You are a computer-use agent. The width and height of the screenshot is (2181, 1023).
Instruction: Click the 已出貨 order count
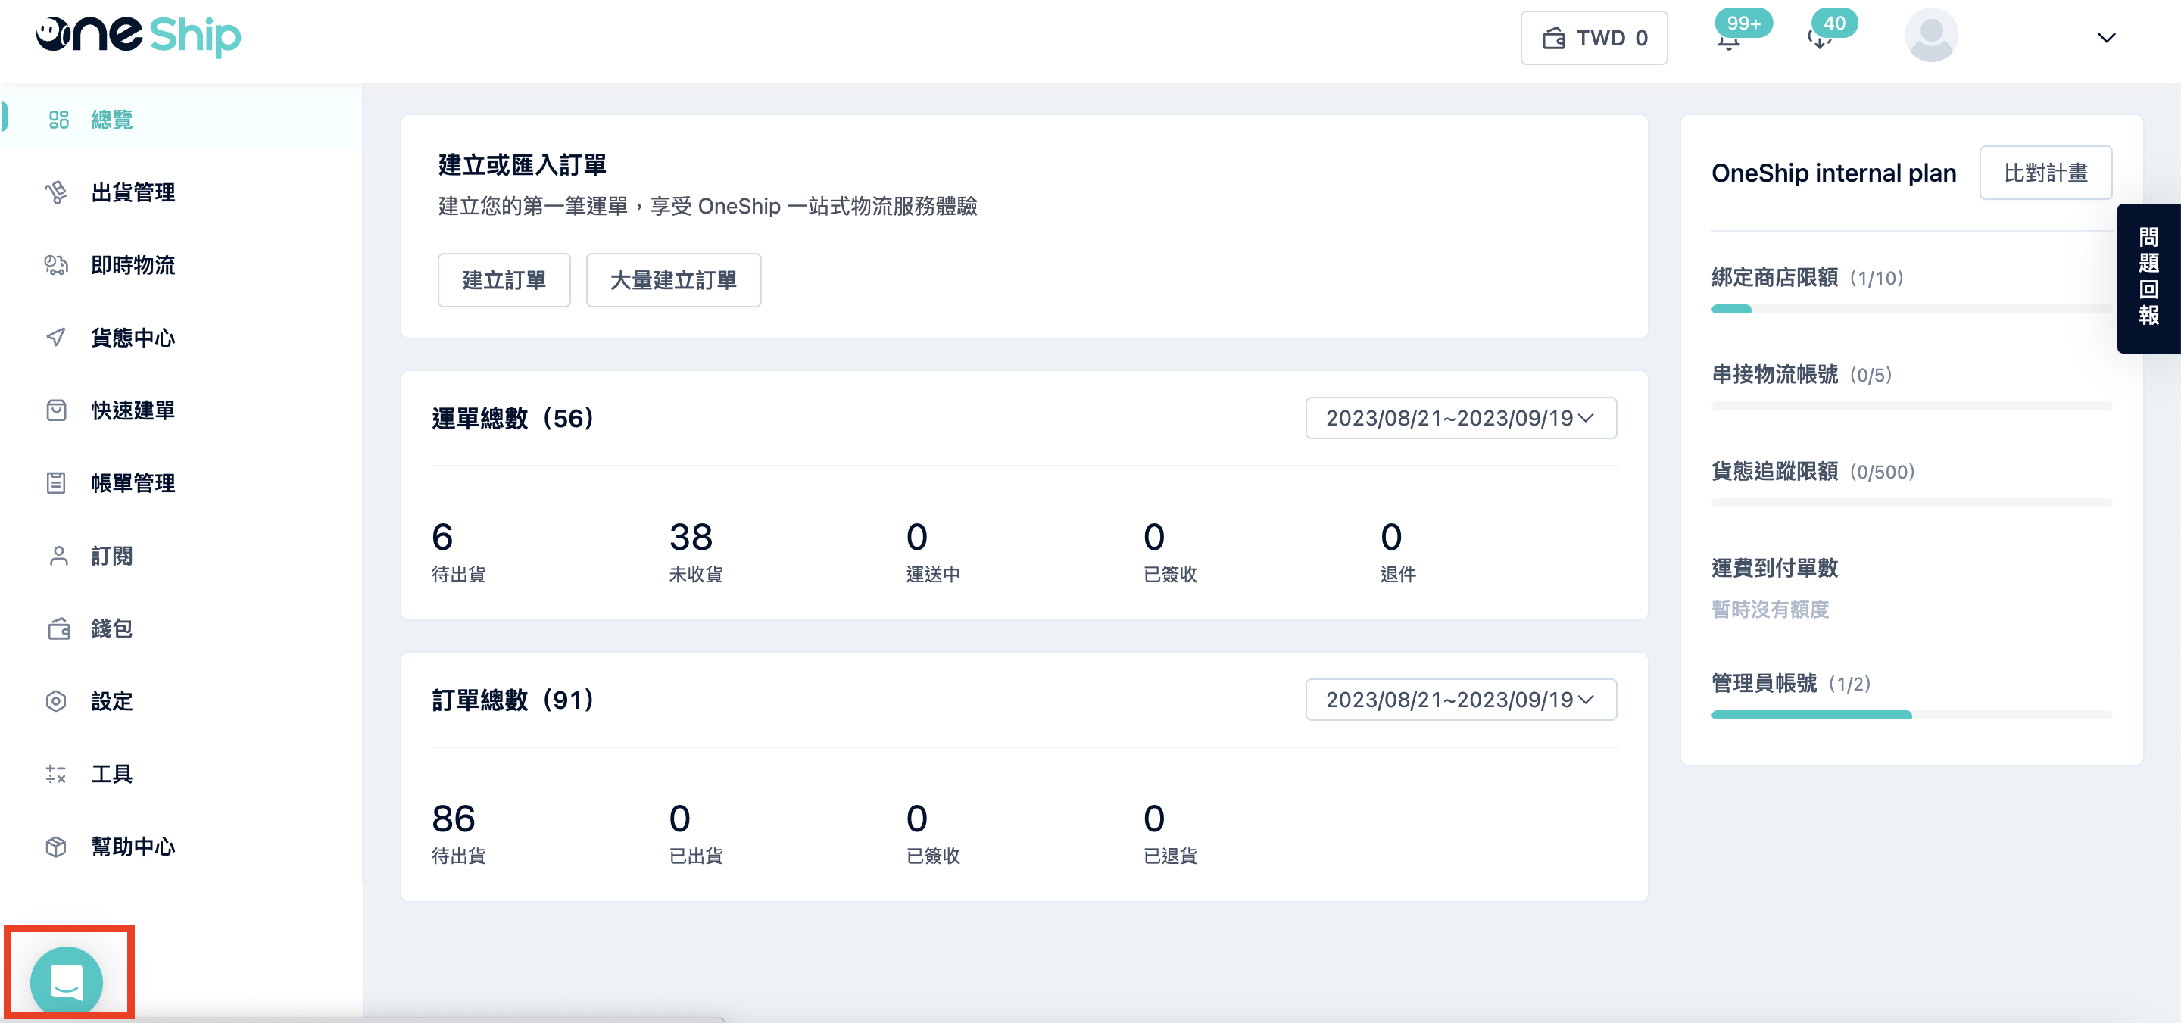pos(696,833)
